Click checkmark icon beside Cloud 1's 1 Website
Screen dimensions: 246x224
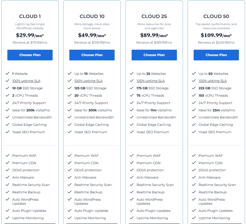tap(7, 74)
